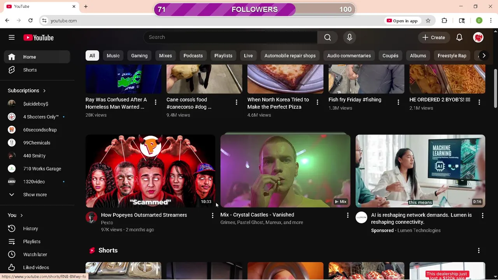Open options for the Lumen sponsored ad
The height and width of the screenshot is (280, 498).
[482, 215]
